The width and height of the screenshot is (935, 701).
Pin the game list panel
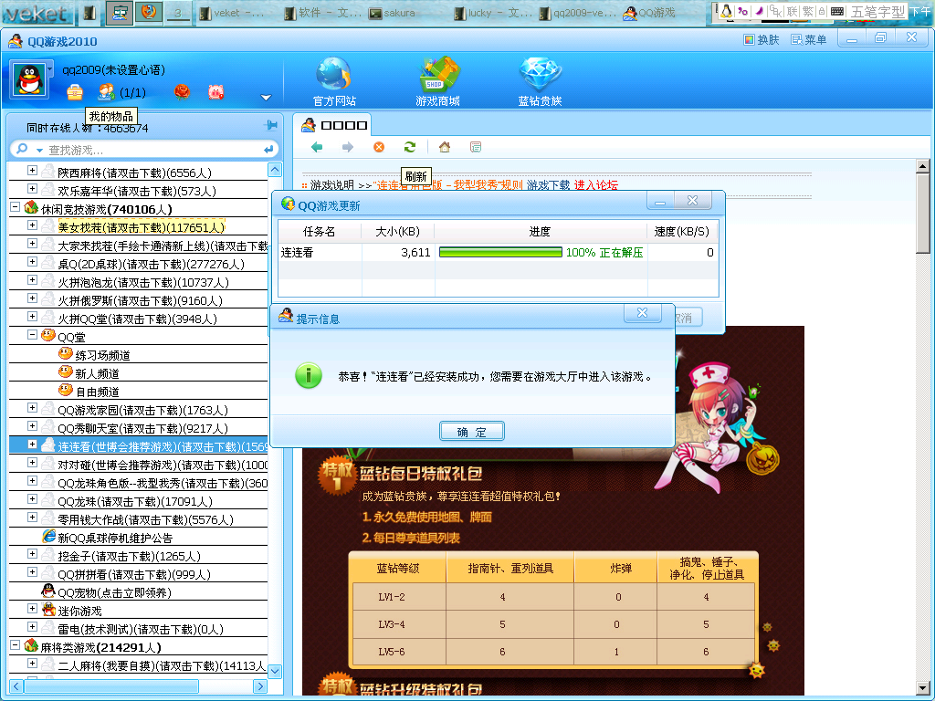(270, 125)
